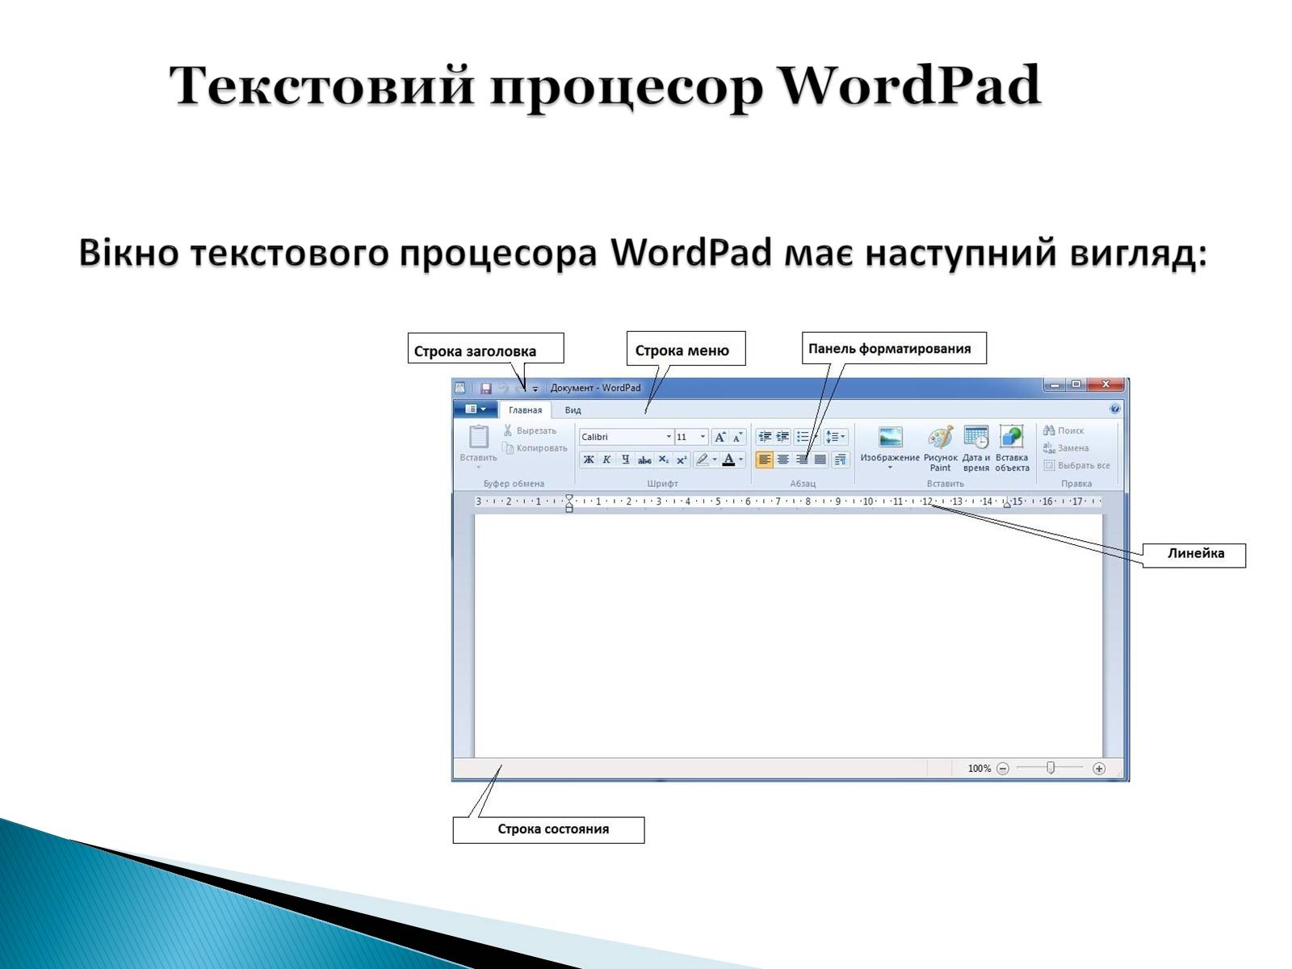Open the paragraph settings icon

point(841,459)
